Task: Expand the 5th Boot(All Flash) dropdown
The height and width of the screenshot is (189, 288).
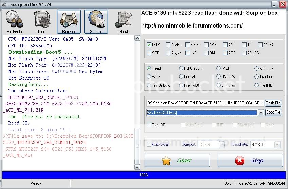Action: [x=261, y=113]
